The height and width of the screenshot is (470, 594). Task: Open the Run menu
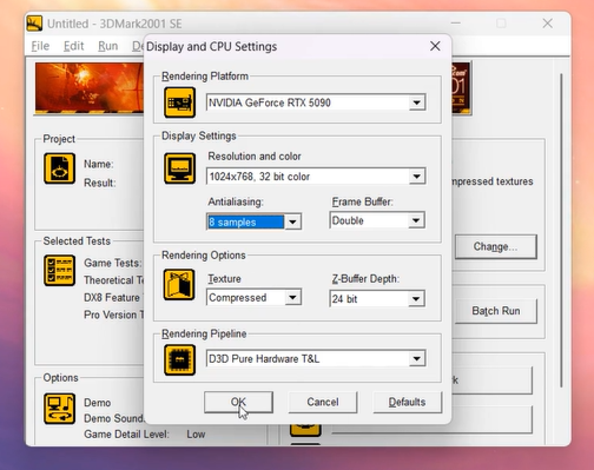[x=108, y=46]
